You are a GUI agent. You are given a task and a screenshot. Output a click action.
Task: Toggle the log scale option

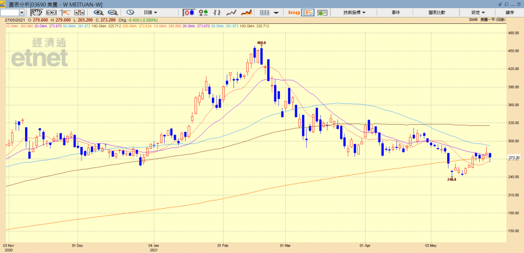tap(294, 12)
